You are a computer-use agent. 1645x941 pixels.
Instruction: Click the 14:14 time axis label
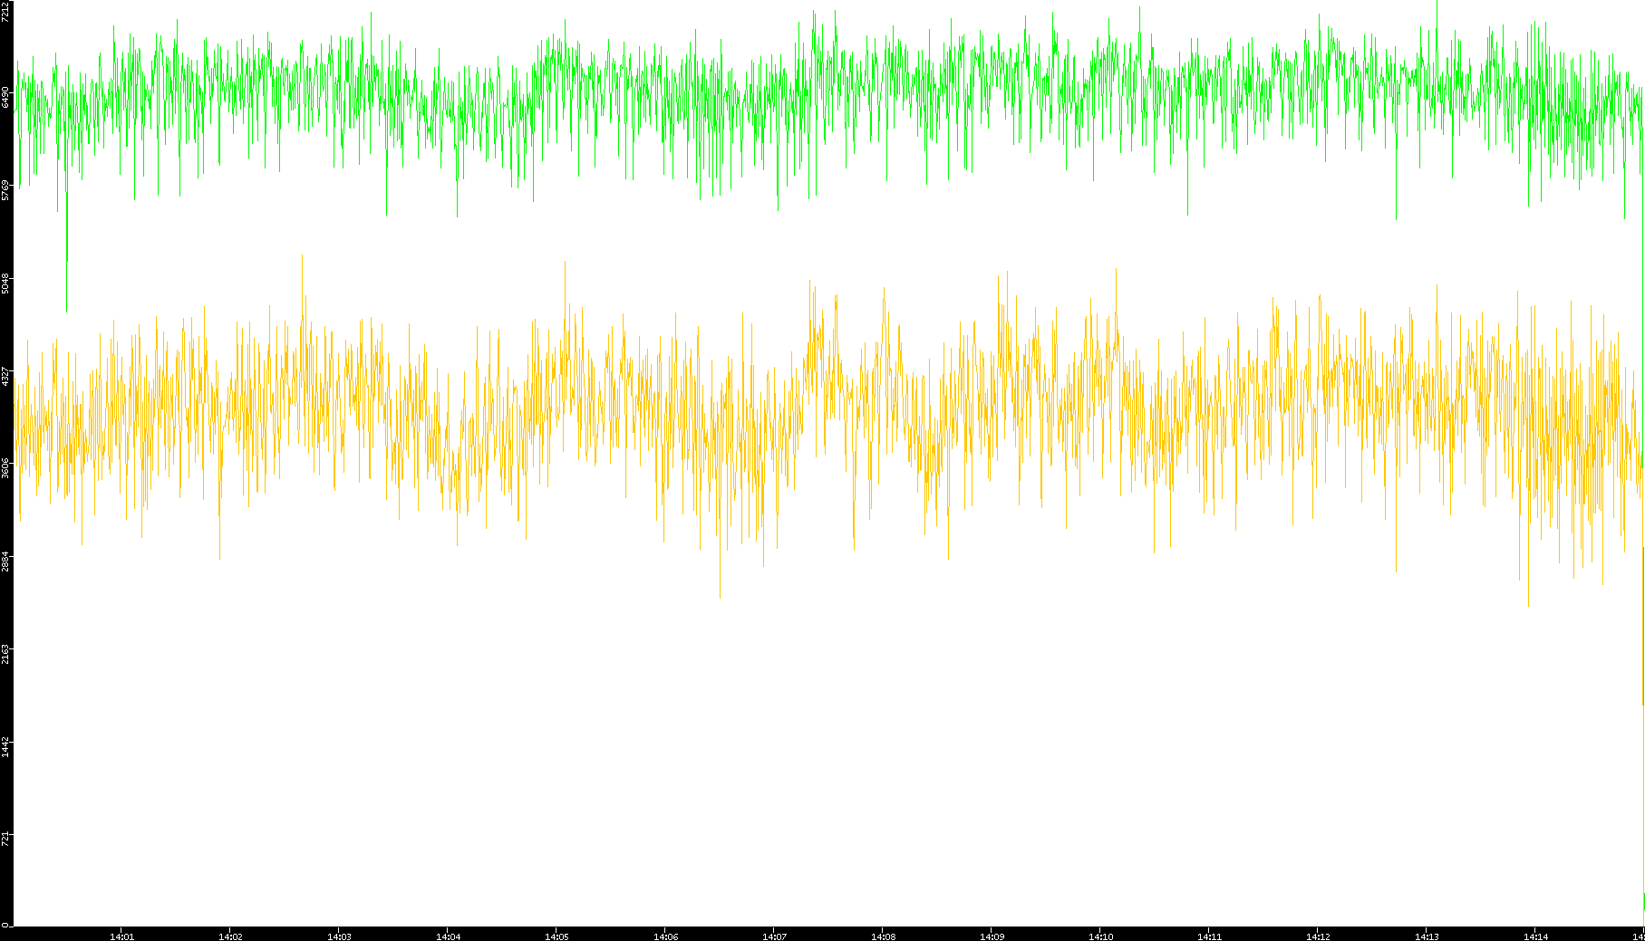click(1535, 936)
